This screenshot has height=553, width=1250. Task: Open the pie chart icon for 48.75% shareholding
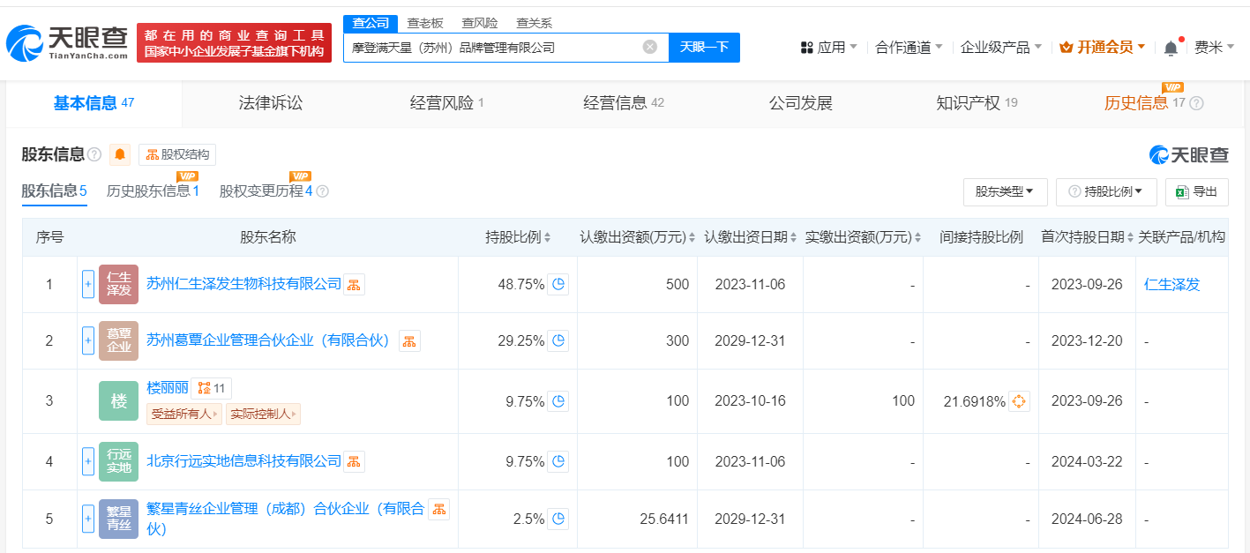[x=558, y=285]
